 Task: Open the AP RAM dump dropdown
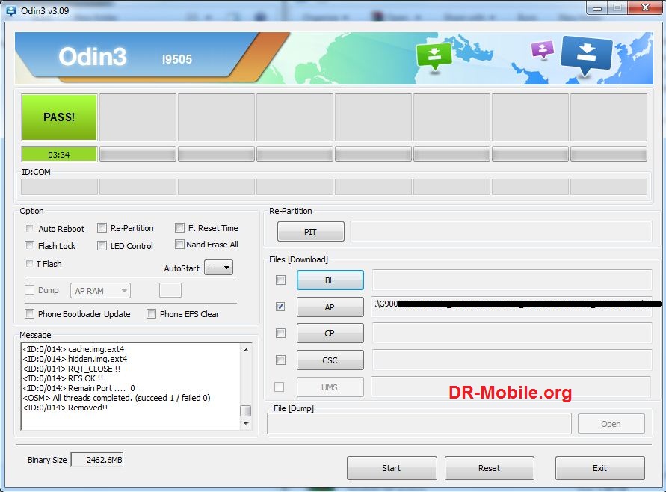pos(100,291)
